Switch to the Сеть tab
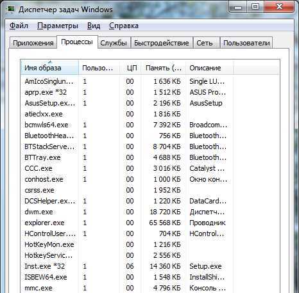Image resolution: width=299 pixels, height=293 pixels. [x=205, y=43]
